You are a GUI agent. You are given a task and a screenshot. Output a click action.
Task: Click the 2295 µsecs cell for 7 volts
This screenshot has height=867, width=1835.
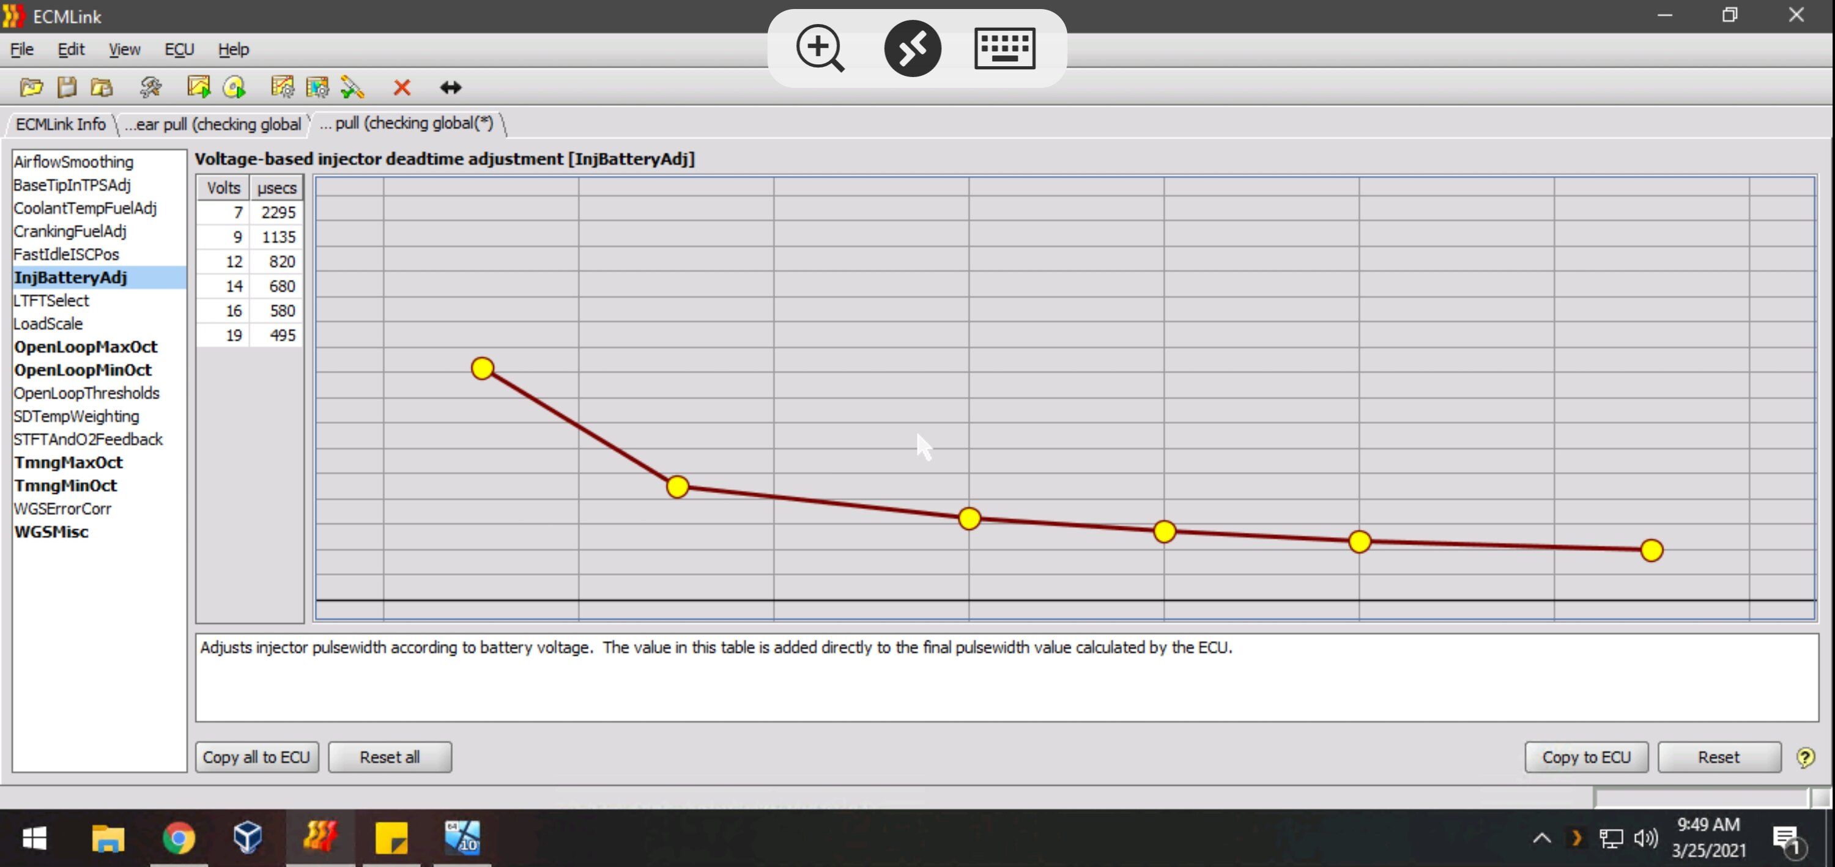(277, 212)
